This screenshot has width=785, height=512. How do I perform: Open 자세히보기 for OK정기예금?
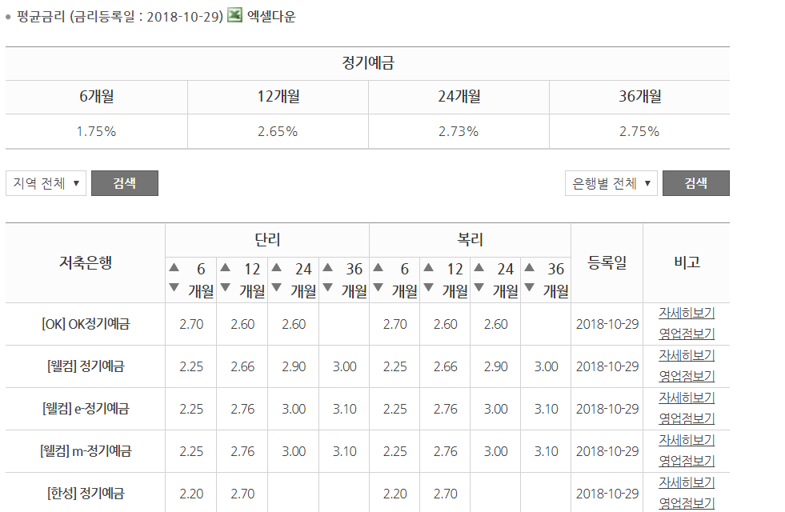[687, 314]
